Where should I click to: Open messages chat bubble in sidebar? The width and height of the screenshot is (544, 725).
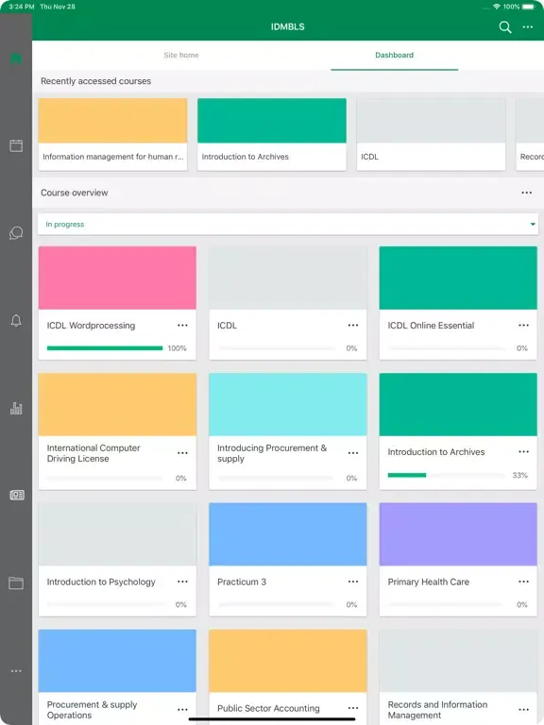click(x=16, y=233)
